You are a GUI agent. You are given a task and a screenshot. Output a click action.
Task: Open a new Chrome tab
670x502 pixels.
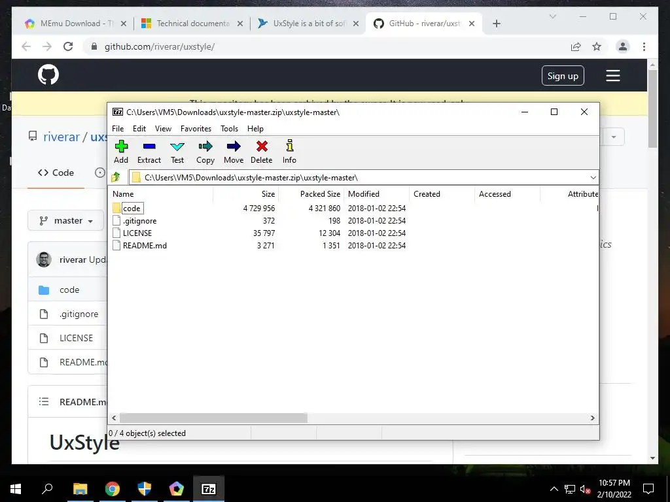(496, 24)
